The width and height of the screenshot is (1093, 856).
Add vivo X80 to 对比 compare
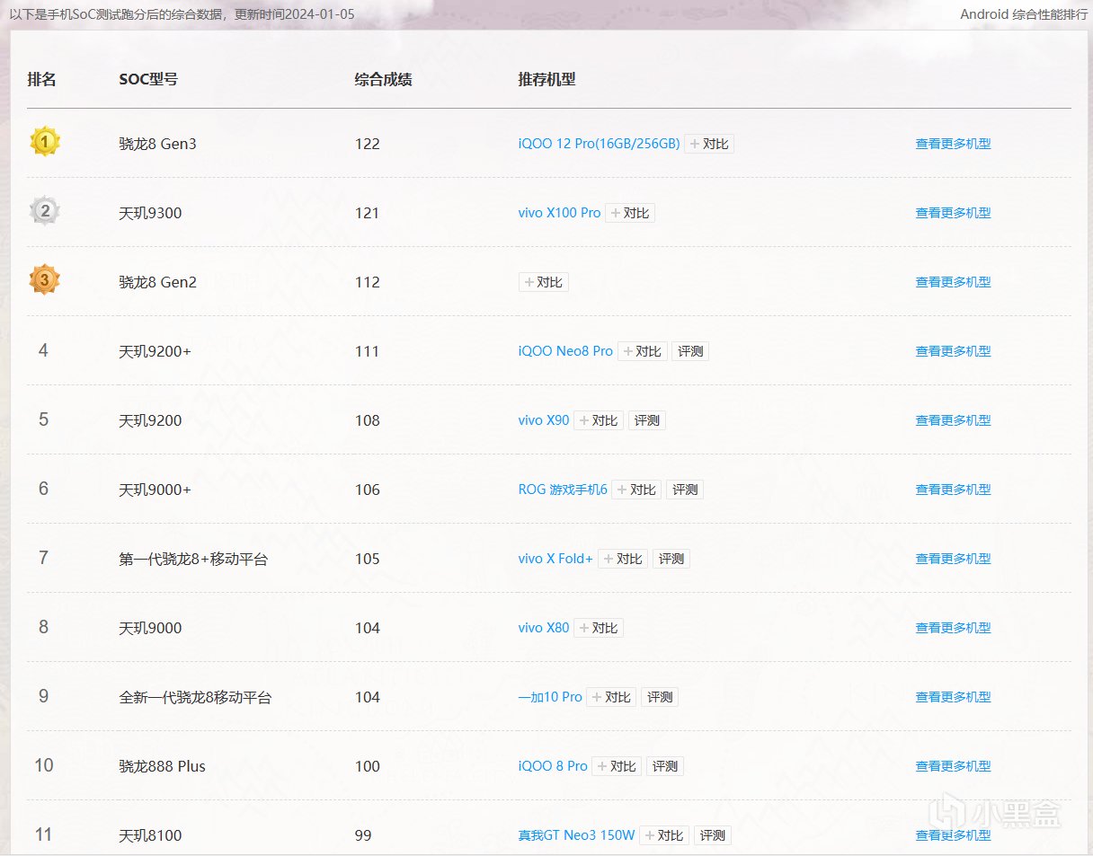599,628
